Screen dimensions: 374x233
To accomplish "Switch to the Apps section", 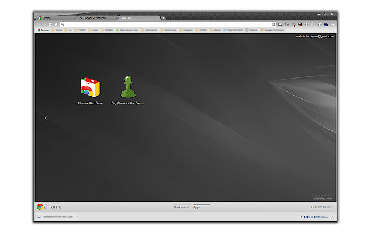I will pos(201,206).
